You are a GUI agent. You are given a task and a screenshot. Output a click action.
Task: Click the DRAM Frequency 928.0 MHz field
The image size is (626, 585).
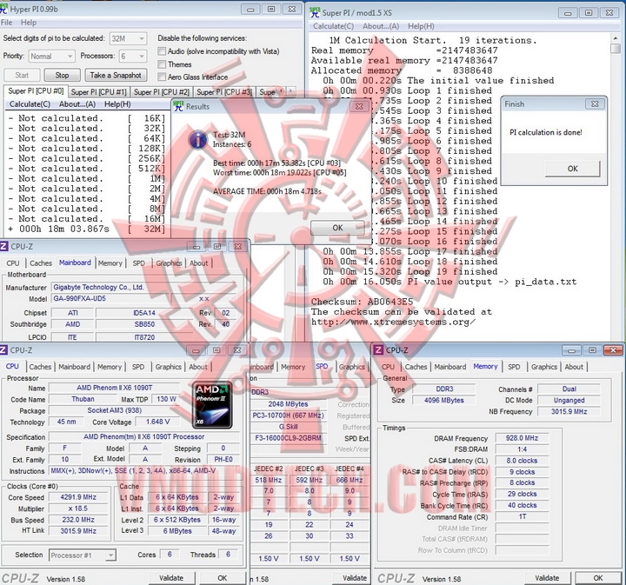pyautogui.click(x=522, y=438)
